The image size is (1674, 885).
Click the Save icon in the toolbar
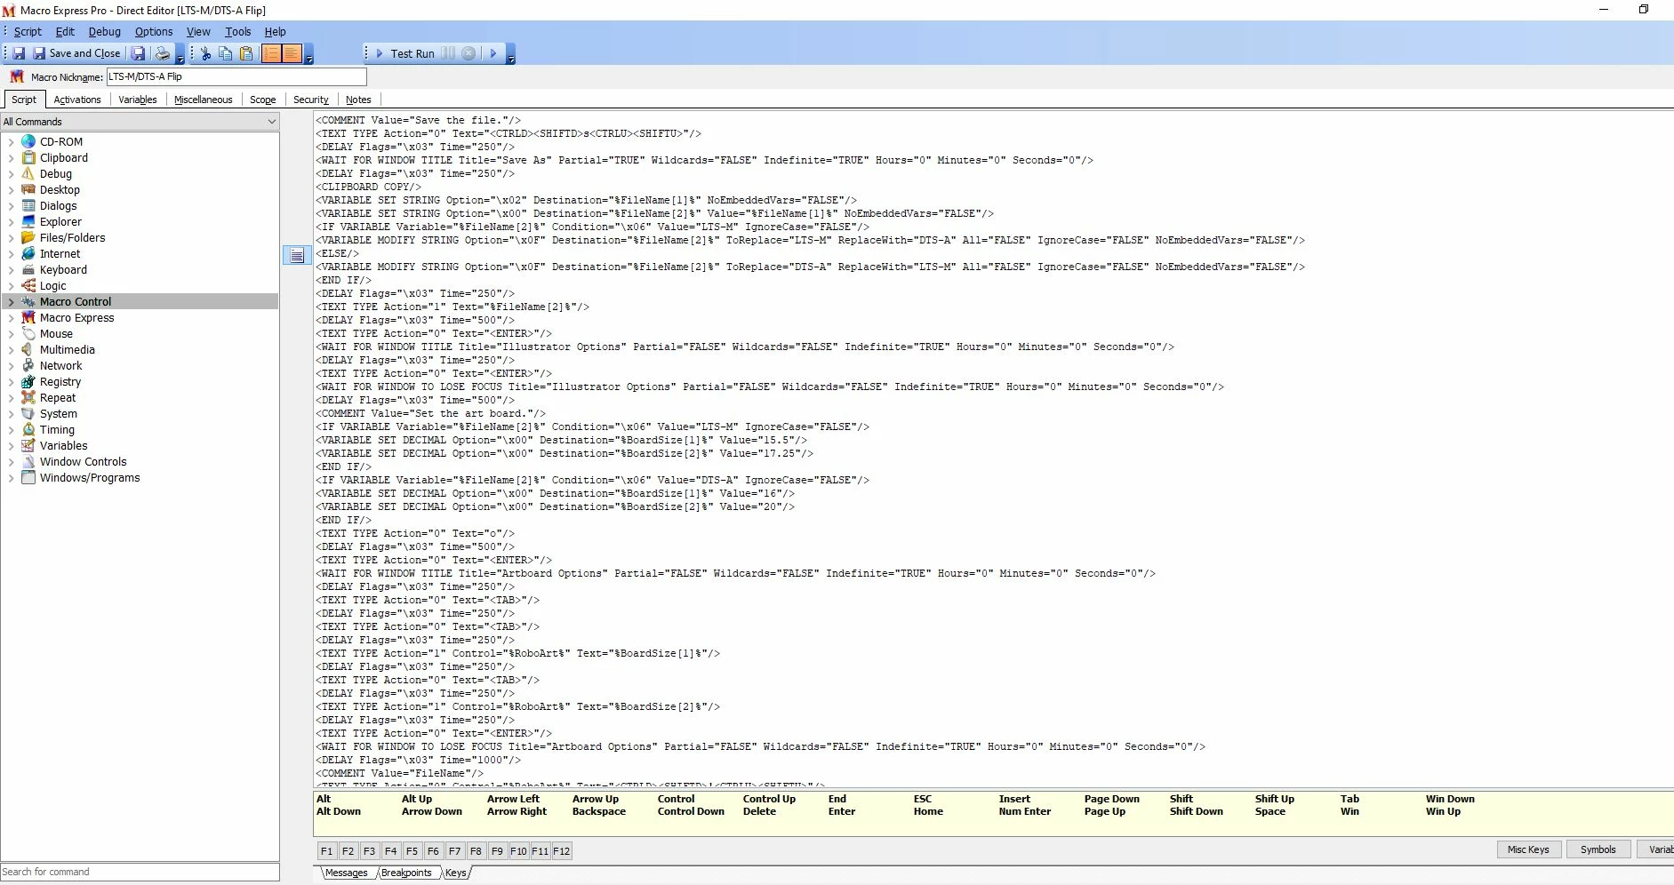tap(19, 53)
